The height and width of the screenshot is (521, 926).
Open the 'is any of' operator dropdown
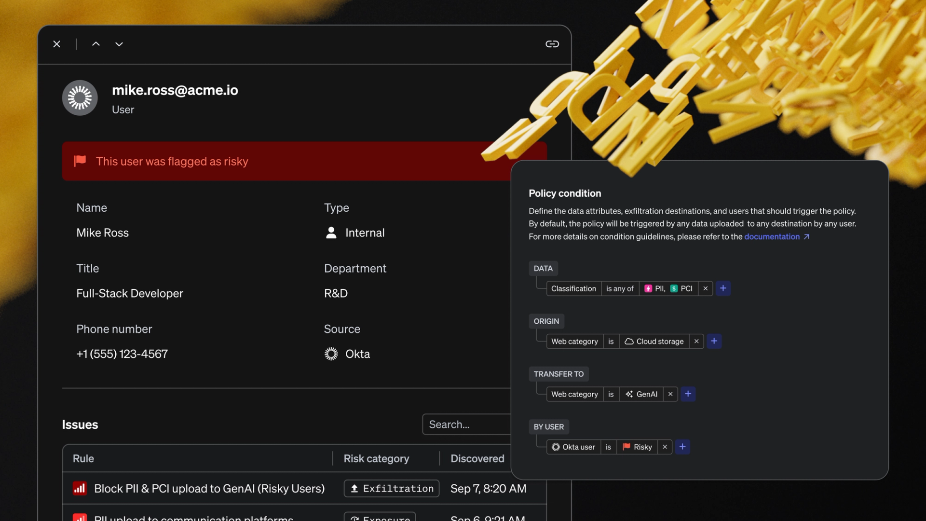[619, 288]
